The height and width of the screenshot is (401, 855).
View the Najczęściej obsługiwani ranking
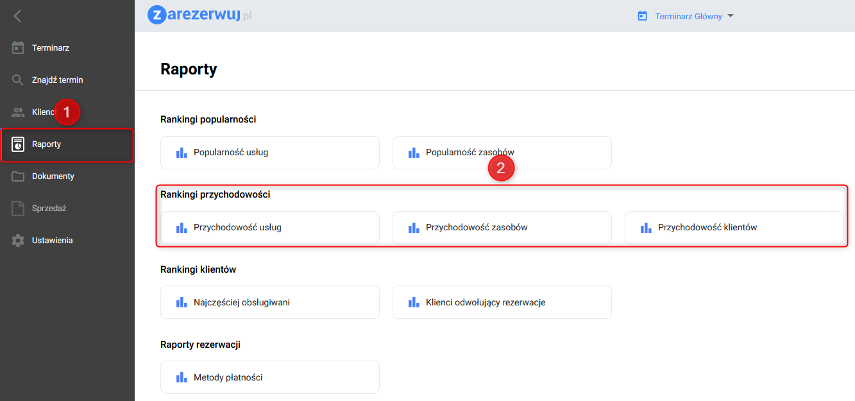point(269,302)
